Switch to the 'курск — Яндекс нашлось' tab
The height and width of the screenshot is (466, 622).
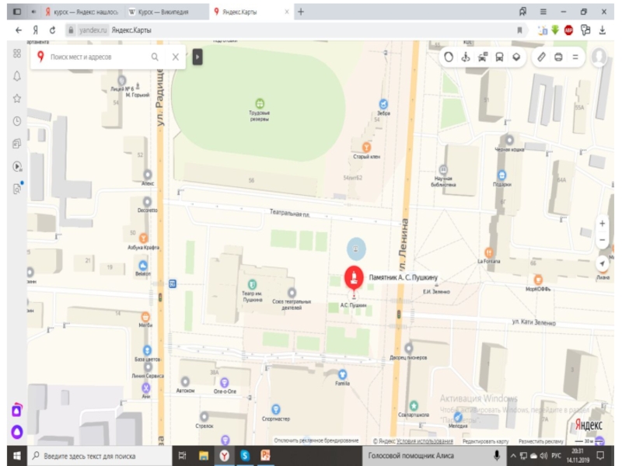point(82,12)
